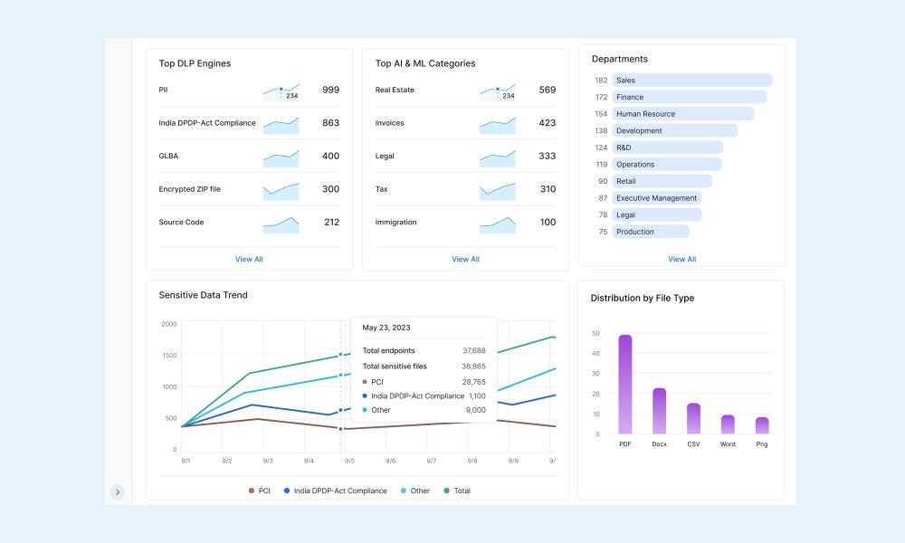View all Top DLP Engines
Image resolution: width=905 pixels, height=543 pixels.
coord(249,259)
